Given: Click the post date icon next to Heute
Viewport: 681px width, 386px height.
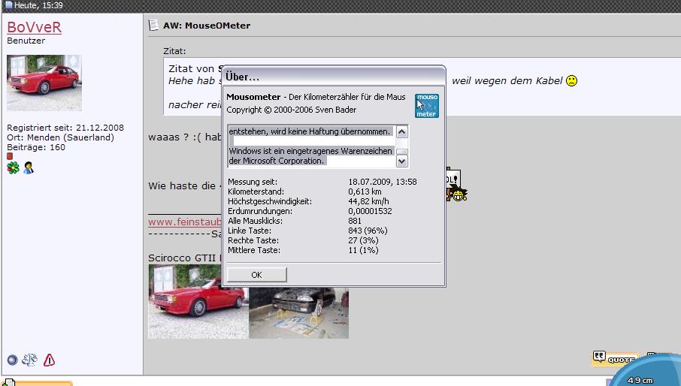Looking at the screenshot, I should click(8, 5).
